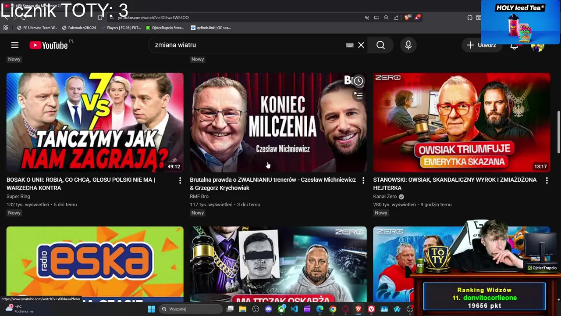Open the video title starting "BOSAK O UNII"
Screen dimensions: 561x316
81,184
